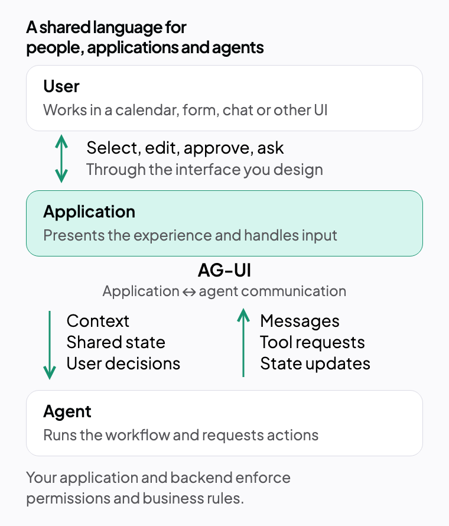449x526 pixels.
Task: Click the green upward arrow beside Messages
Action: (243, 343)
